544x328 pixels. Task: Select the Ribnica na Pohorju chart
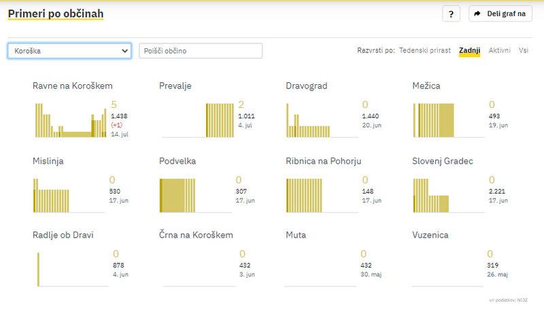[323, 195]
